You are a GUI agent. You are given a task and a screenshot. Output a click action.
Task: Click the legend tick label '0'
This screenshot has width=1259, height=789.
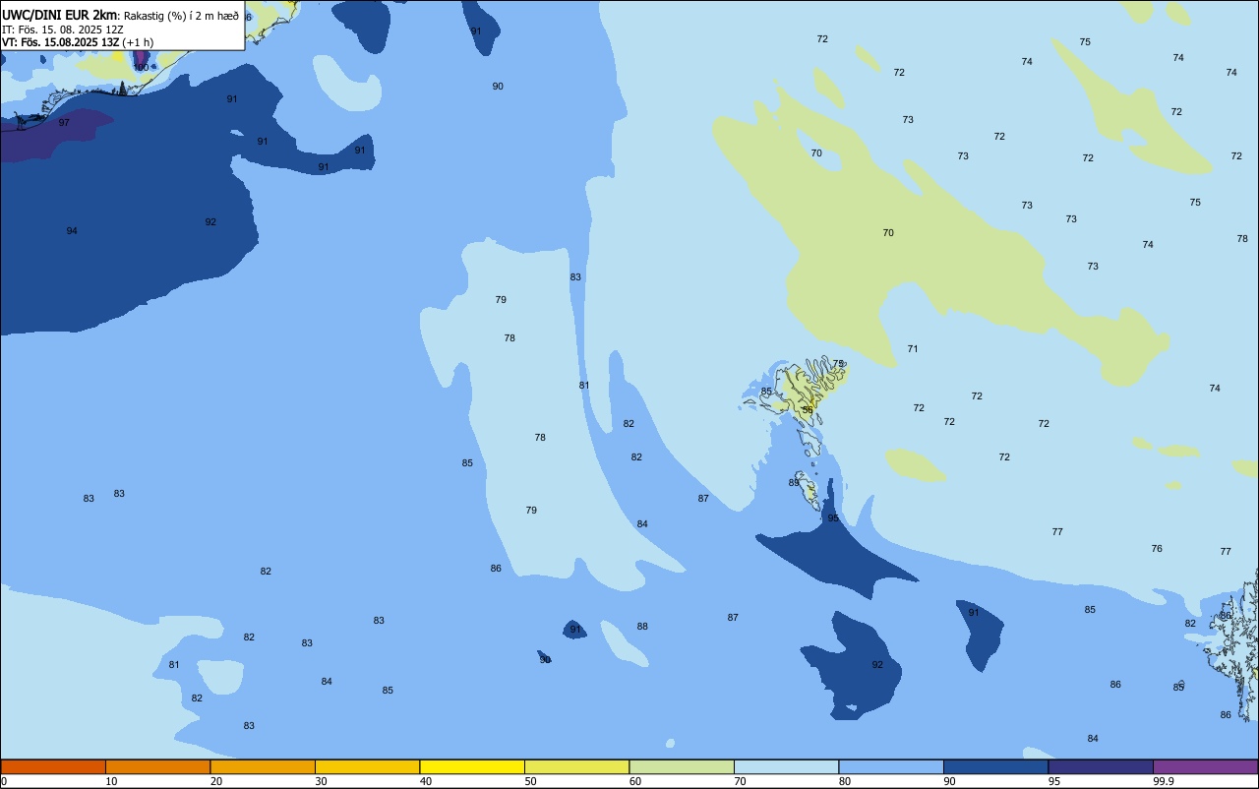pyautogui.click(x=4, y=781)
